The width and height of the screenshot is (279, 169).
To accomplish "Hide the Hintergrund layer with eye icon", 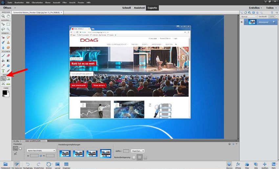I will point(242,22).
